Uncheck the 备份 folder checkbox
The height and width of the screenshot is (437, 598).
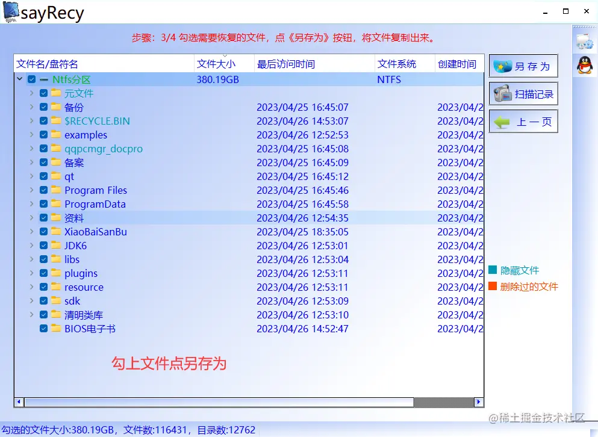pos(43,107)
